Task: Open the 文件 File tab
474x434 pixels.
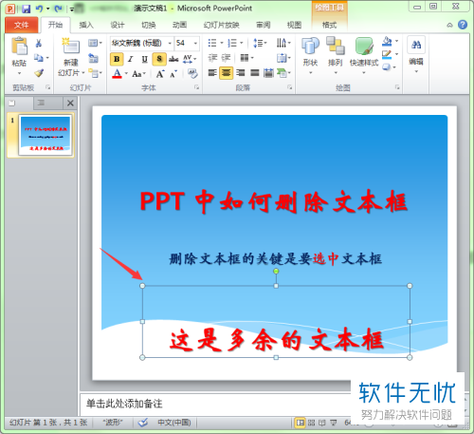Action: (21, 25)
